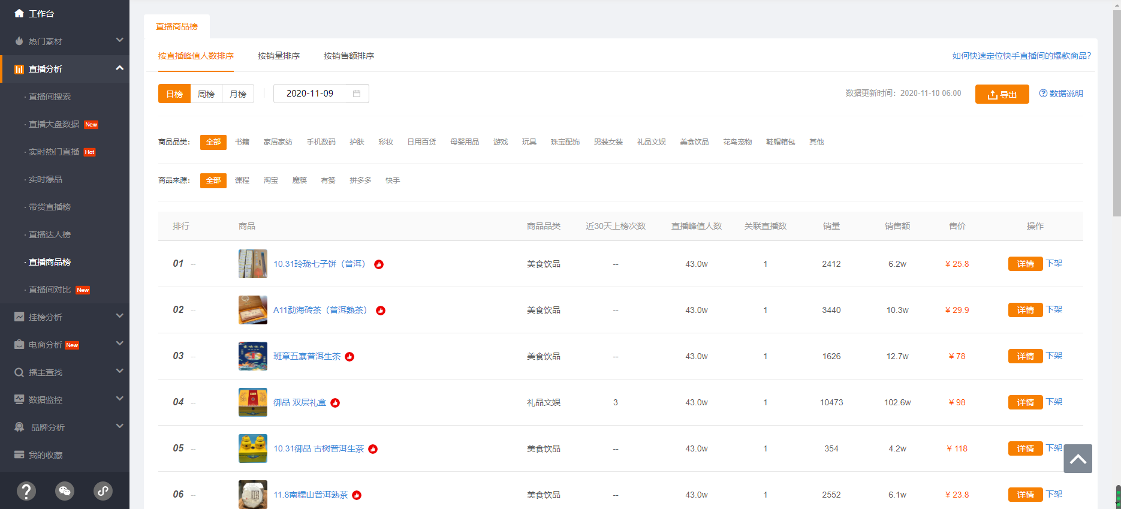Select 全部 in 商品来源 filter
Screen dimensions: 1121x509
point(213,180)
